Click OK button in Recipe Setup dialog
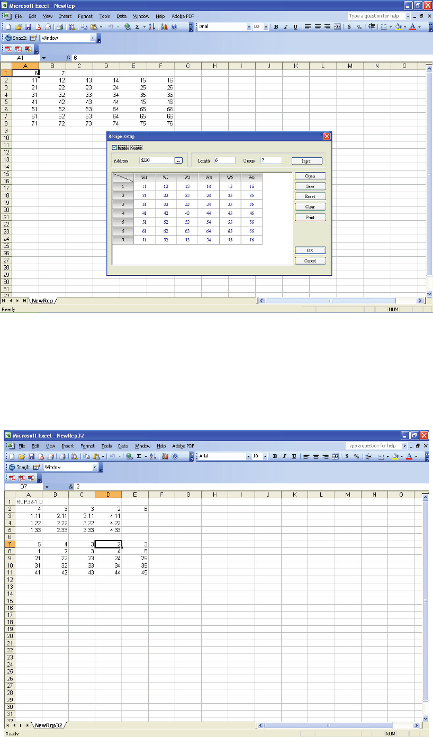 310,250
